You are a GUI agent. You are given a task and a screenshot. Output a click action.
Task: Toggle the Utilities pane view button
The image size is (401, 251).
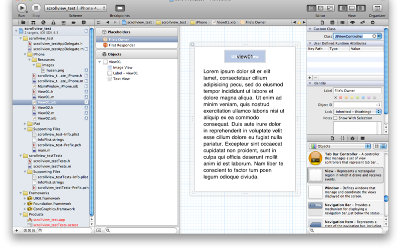pyautogui.click(x=361, y=8)
